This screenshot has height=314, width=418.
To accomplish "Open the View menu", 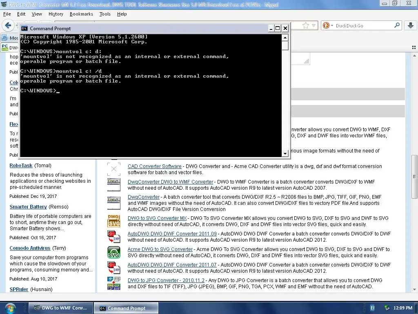I will click(37, 14).
